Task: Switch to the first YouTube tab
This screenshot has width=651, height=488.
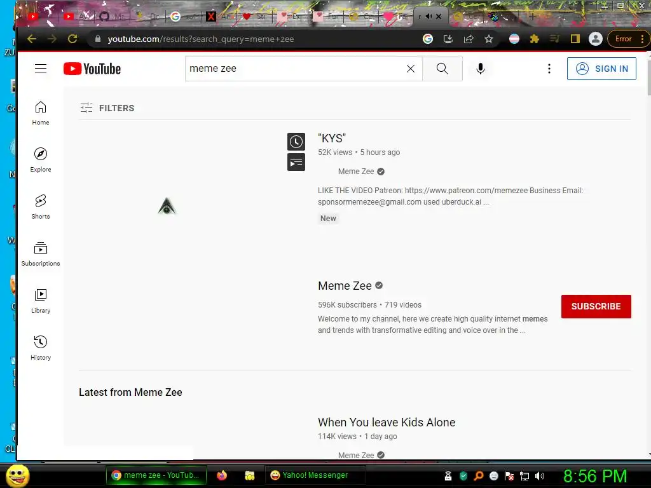Action: tap(33, 17)
